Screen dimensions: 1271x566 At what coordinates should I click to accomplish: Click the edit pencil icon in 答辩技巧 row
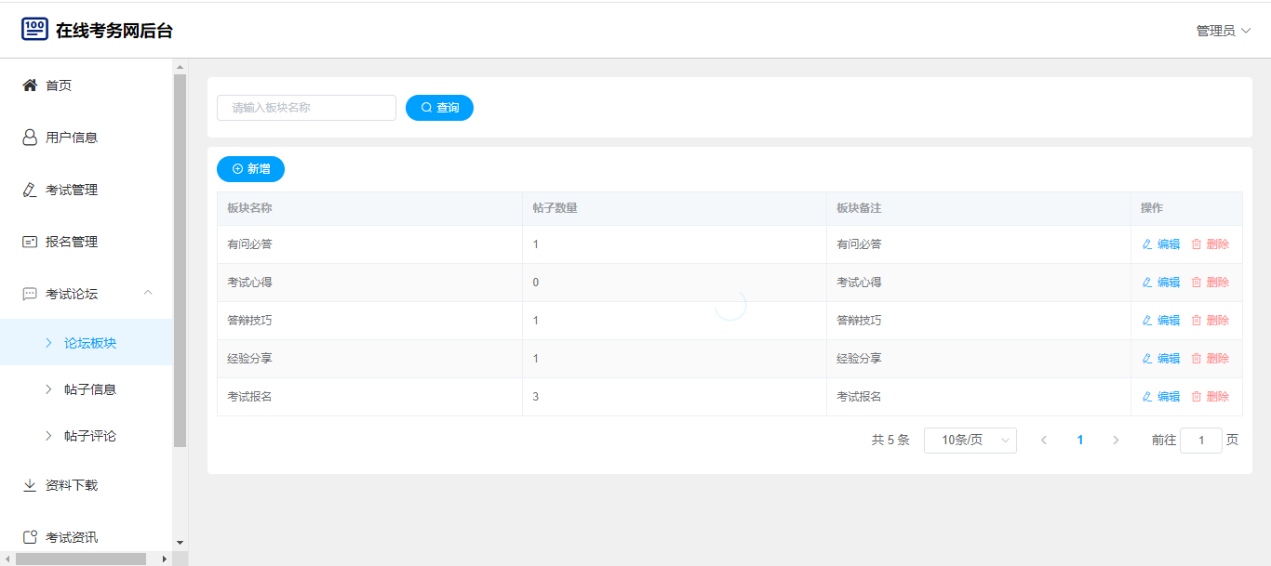click(1146, 321)
